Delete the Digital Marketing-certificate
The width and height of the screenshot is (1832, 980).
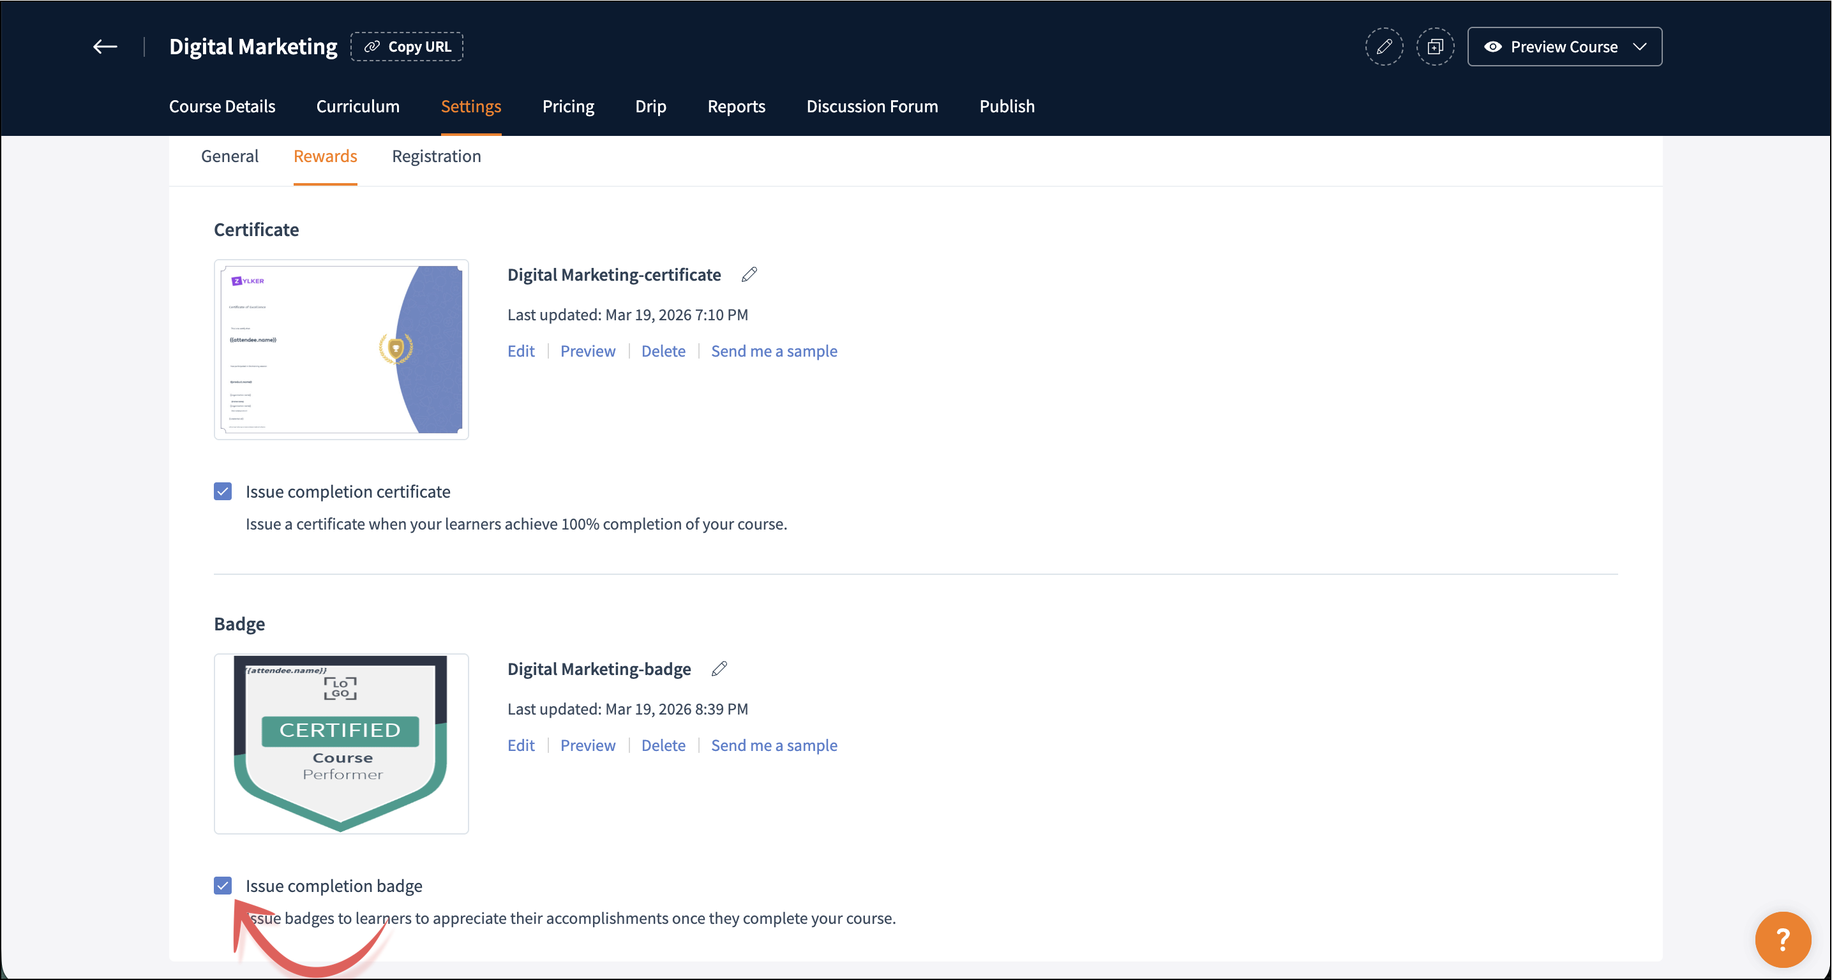tap(663, 351)
